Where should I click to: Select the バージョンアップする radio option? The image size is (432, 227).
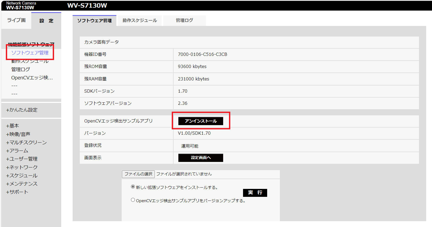[x=133, y=200]
